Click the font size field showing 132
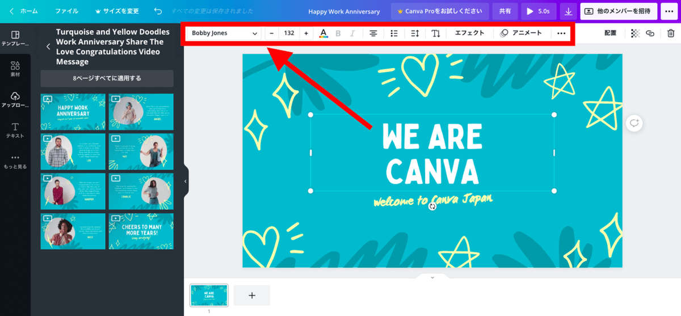This screenshot has width=681, height=316. tap(289, 33)
